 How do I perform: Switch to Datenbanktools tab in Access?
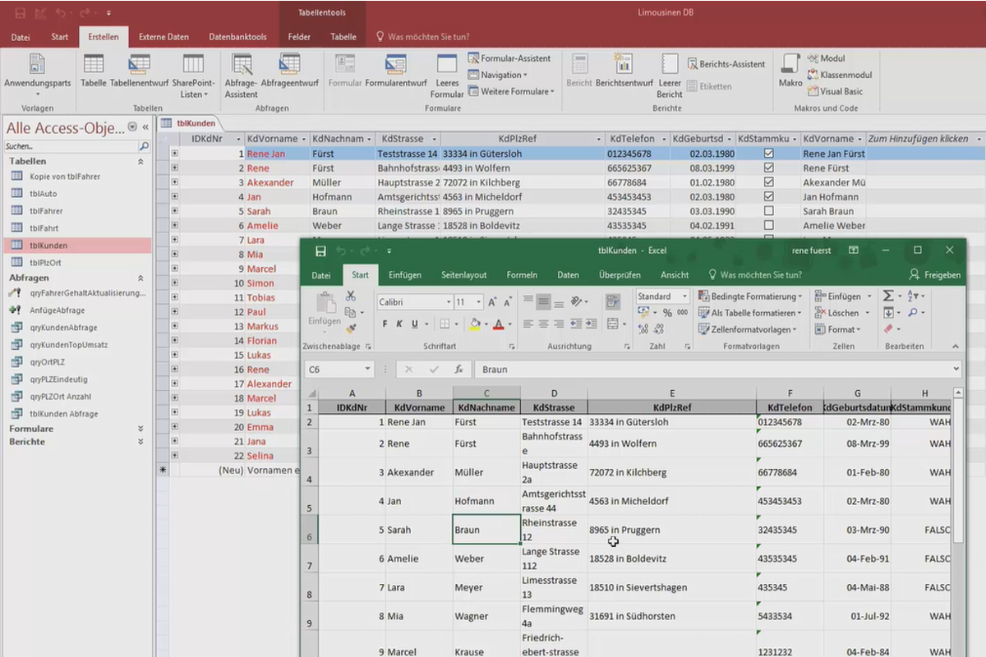pos(237,37)
